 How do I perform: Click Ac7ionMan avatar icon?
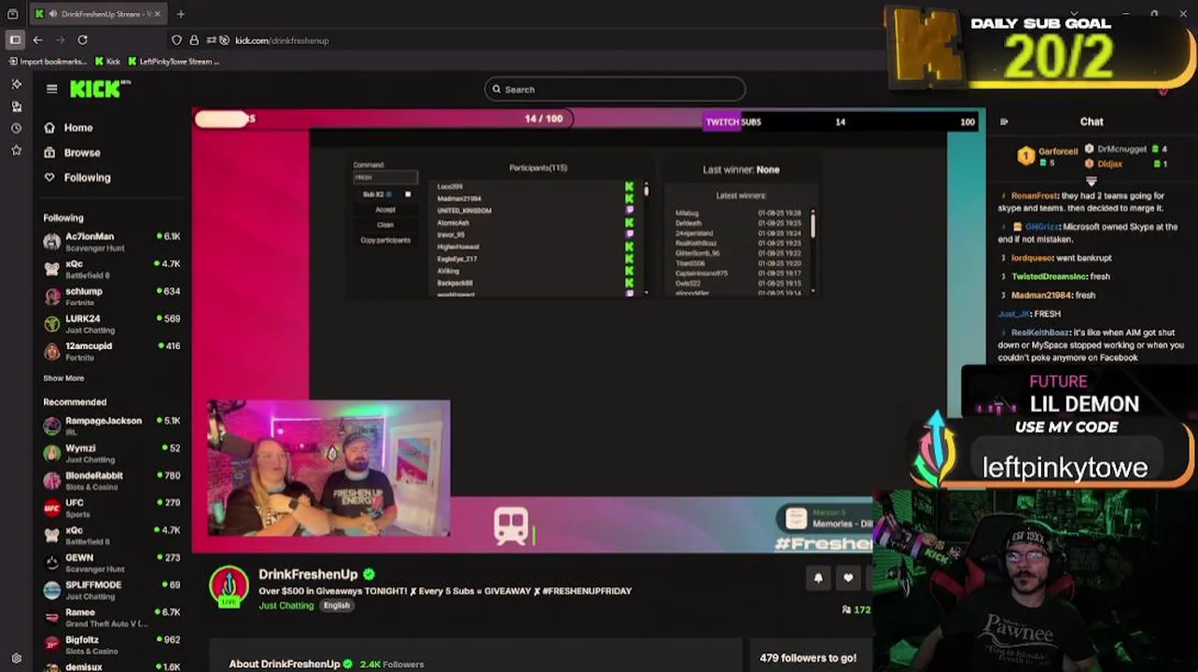51,242
